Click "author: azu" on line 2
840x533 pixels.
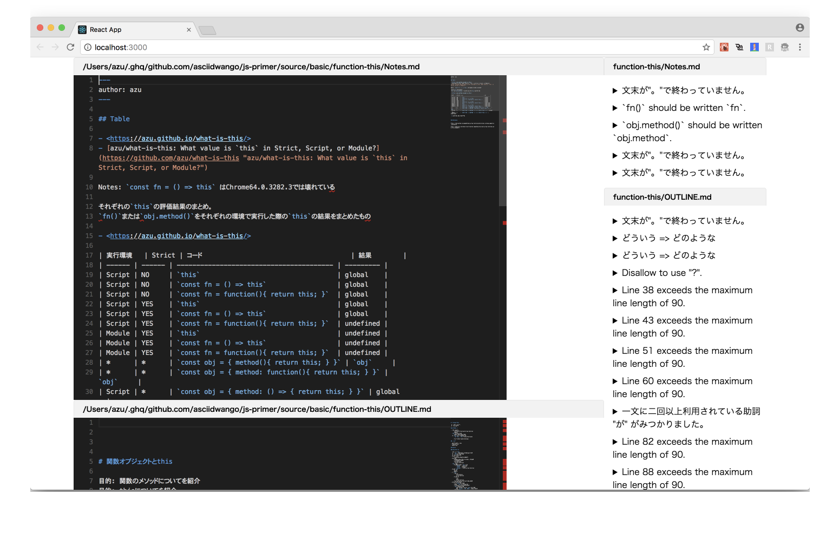click(x=120, y=90)
